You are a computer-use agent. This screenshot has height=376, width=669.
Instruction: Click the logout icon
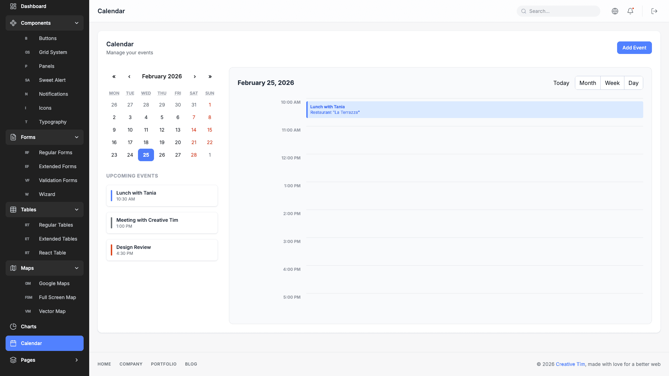click(x=654, y=11)
